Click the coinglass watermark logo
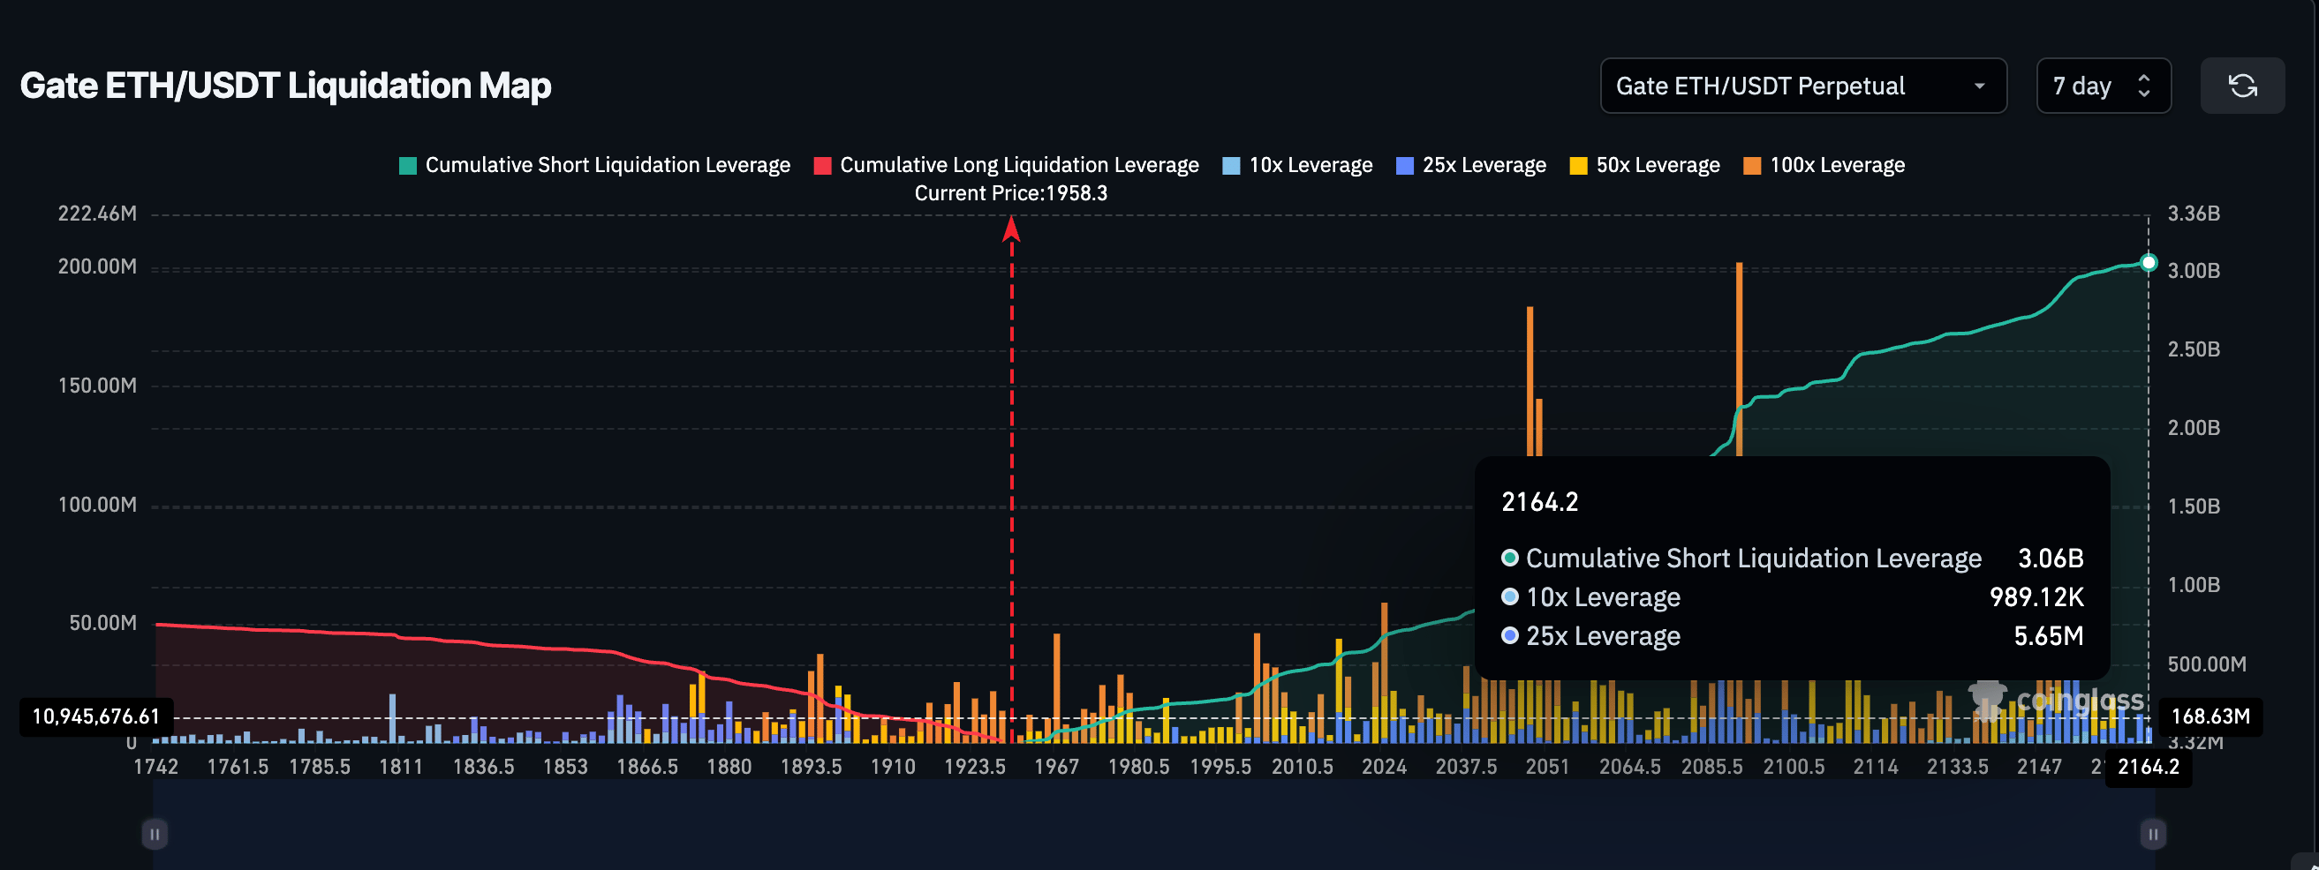This screenshot has width=2319, height=870. click(2055, 700)
